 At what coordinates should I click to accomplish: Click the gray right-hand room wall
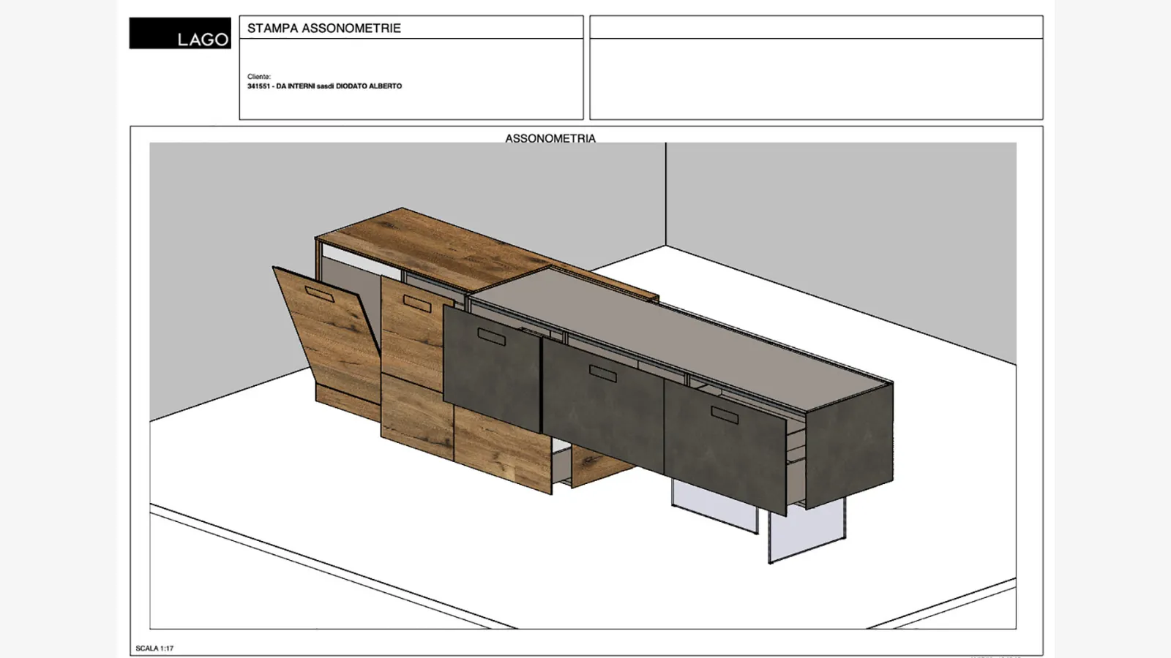842,219
